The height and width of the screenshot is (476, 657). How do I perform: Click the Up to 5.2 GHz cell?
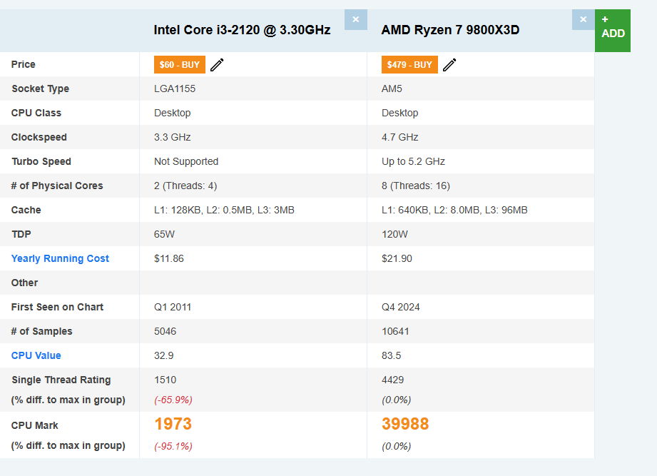(x=413, y=162)
